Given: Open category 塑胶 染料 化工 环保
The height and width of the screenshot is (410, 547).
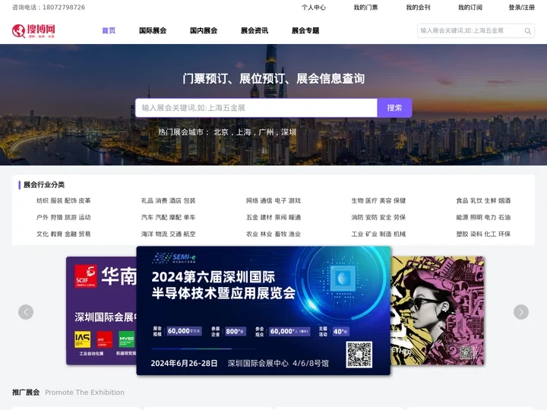Looking at the screenshot, I should point(483,234).
